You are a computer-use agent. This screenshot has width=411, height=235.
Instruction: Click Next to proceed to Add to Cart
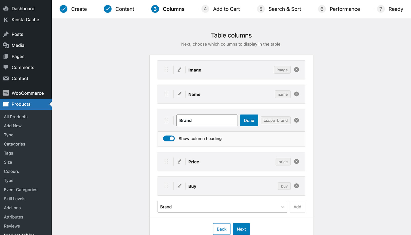pyautogui.click(x=241, y=229)
